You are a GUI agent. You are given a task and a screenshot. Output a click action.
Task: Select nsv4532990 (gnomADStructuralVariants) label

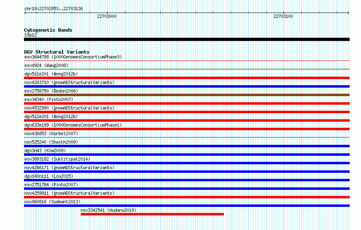click(x=69, y=108)
